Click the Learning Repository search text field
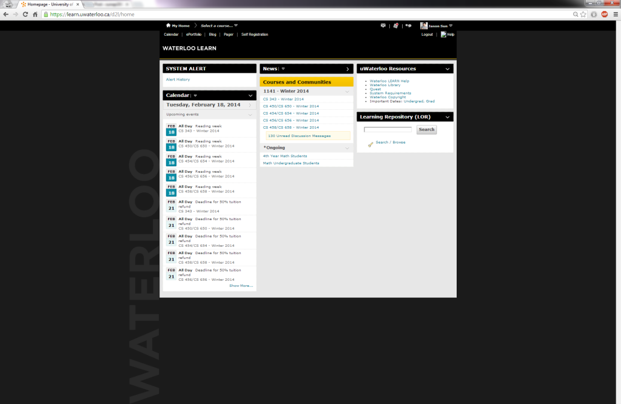Viewport: 621px width, 404px height. pyautogui.click(x=388, y=130)
